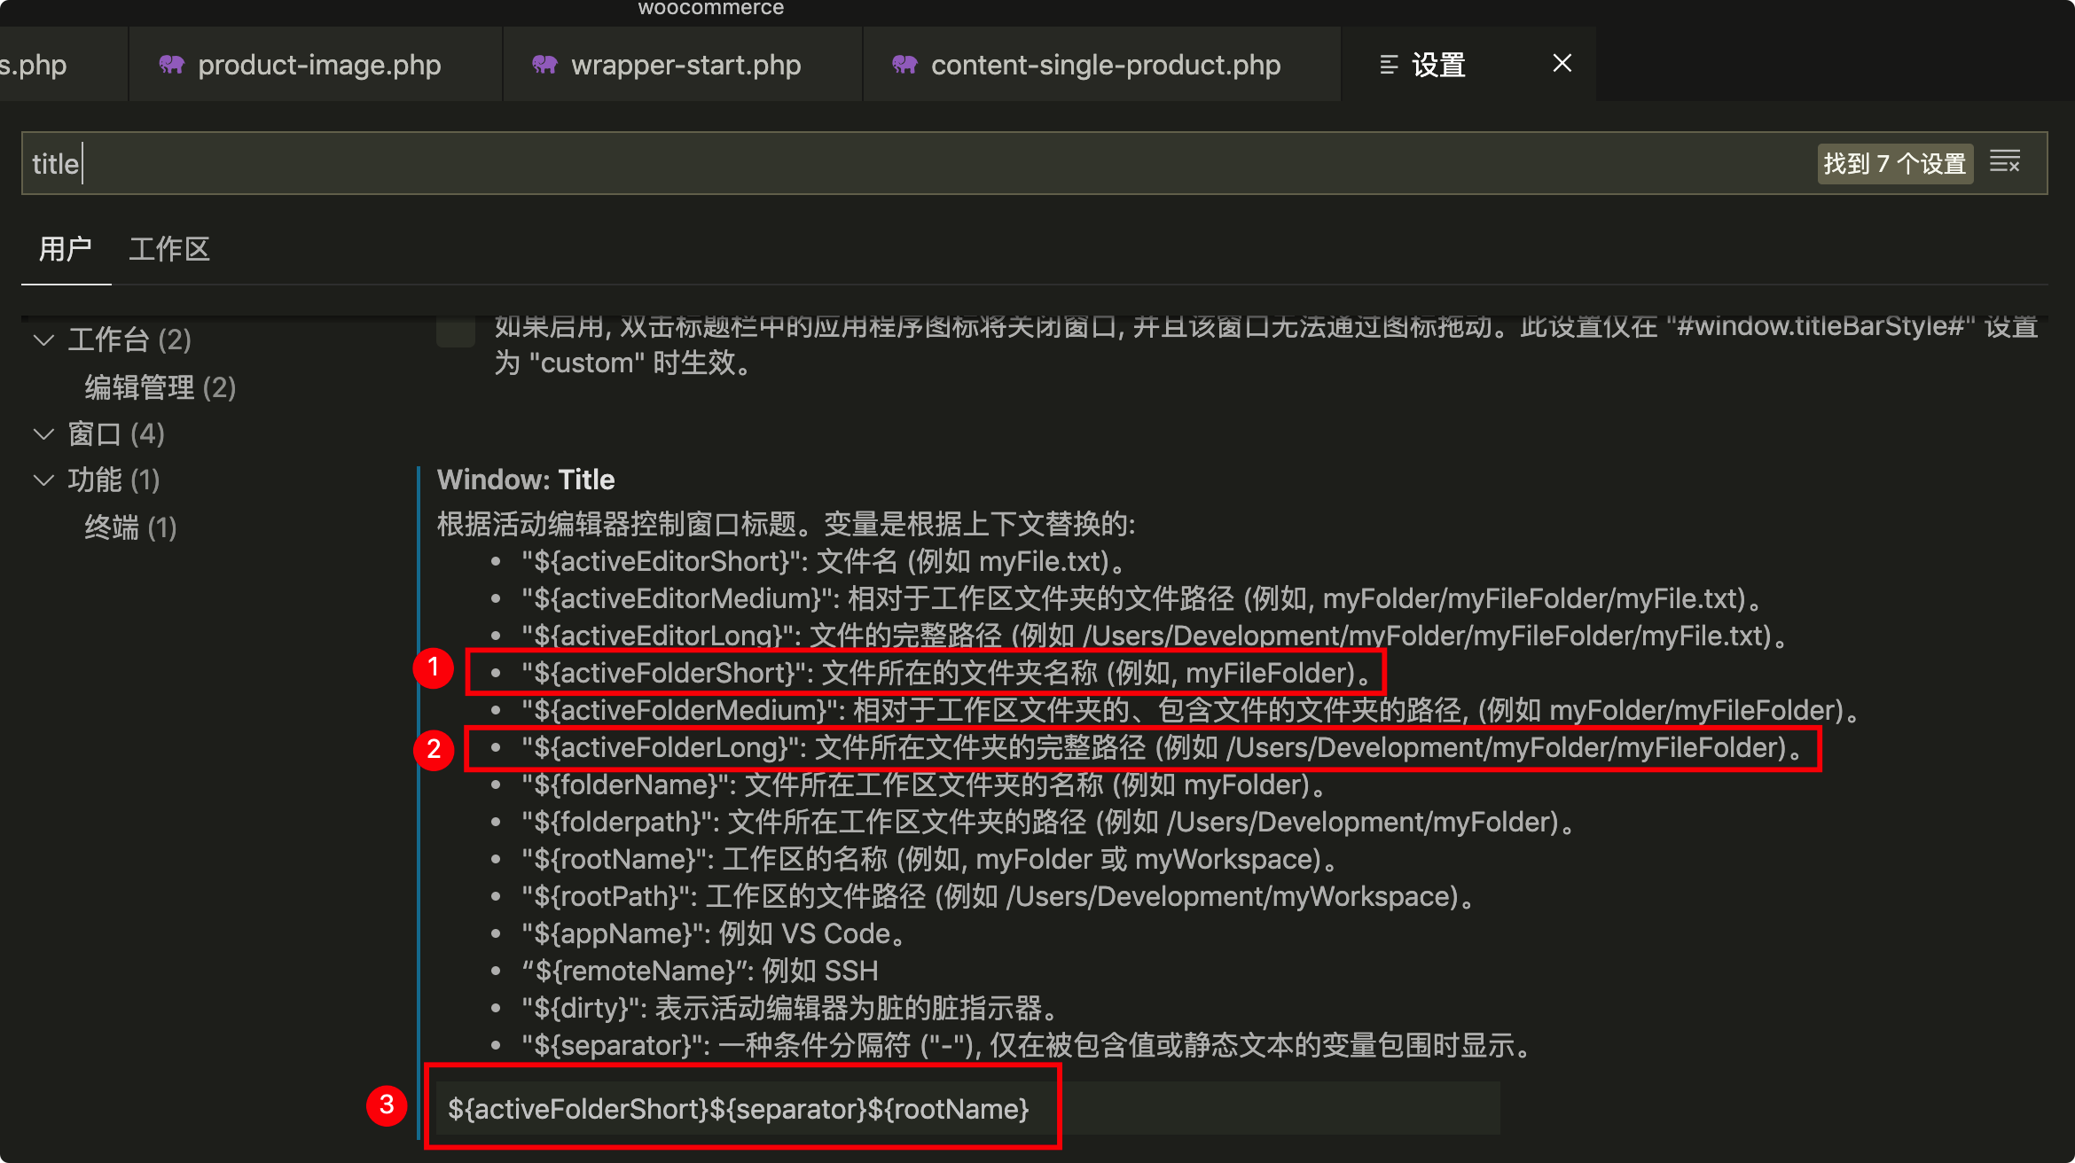
Task: Collapse the 窗口 (4) tree section
Action: pyautogui.click(x=43, y=433)
